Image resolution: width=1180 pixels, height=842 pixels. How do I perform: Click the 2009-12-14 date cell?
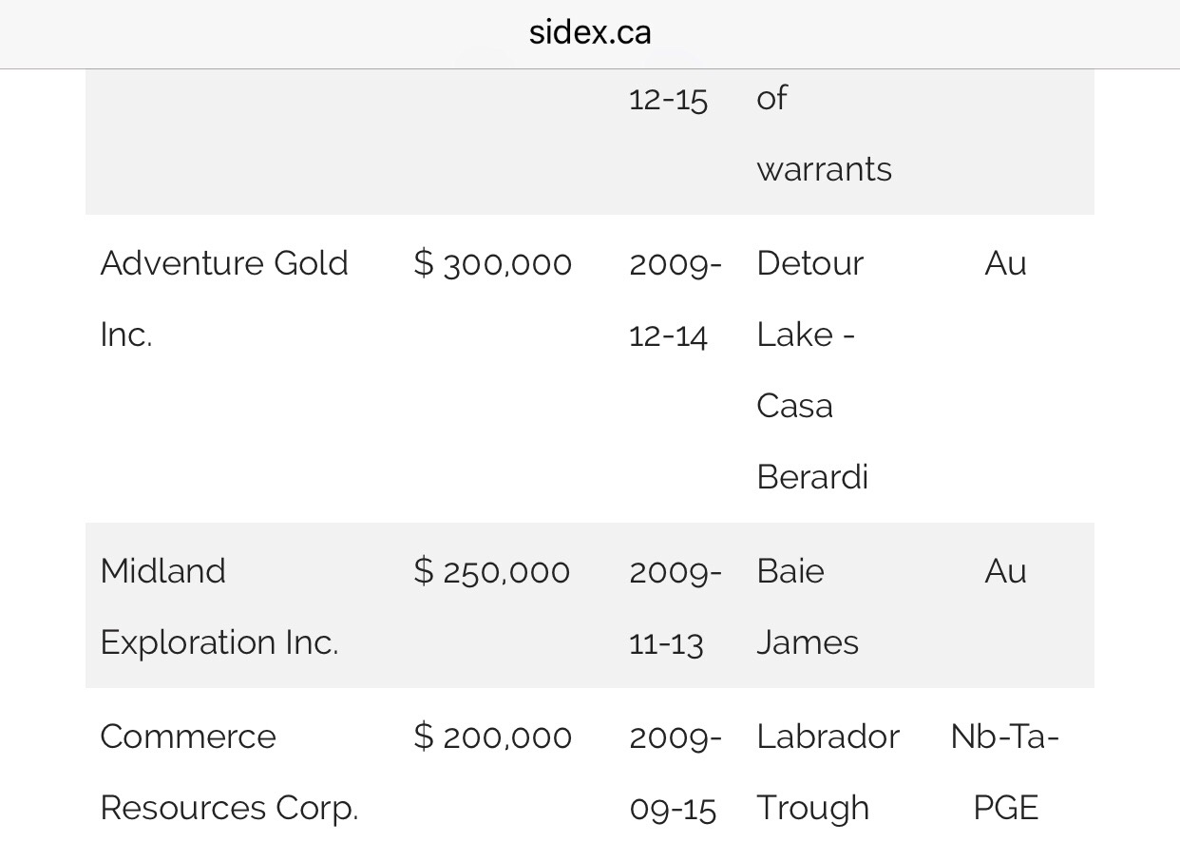tap(675, 298)
